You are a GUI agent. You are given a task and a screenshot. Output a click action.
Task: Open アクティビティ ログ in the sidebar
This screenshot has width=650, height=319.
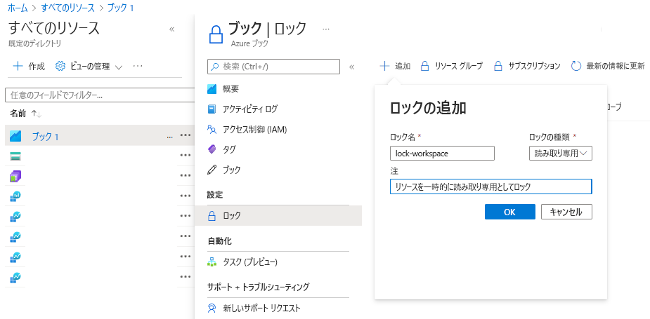click(x=249, y=109)
